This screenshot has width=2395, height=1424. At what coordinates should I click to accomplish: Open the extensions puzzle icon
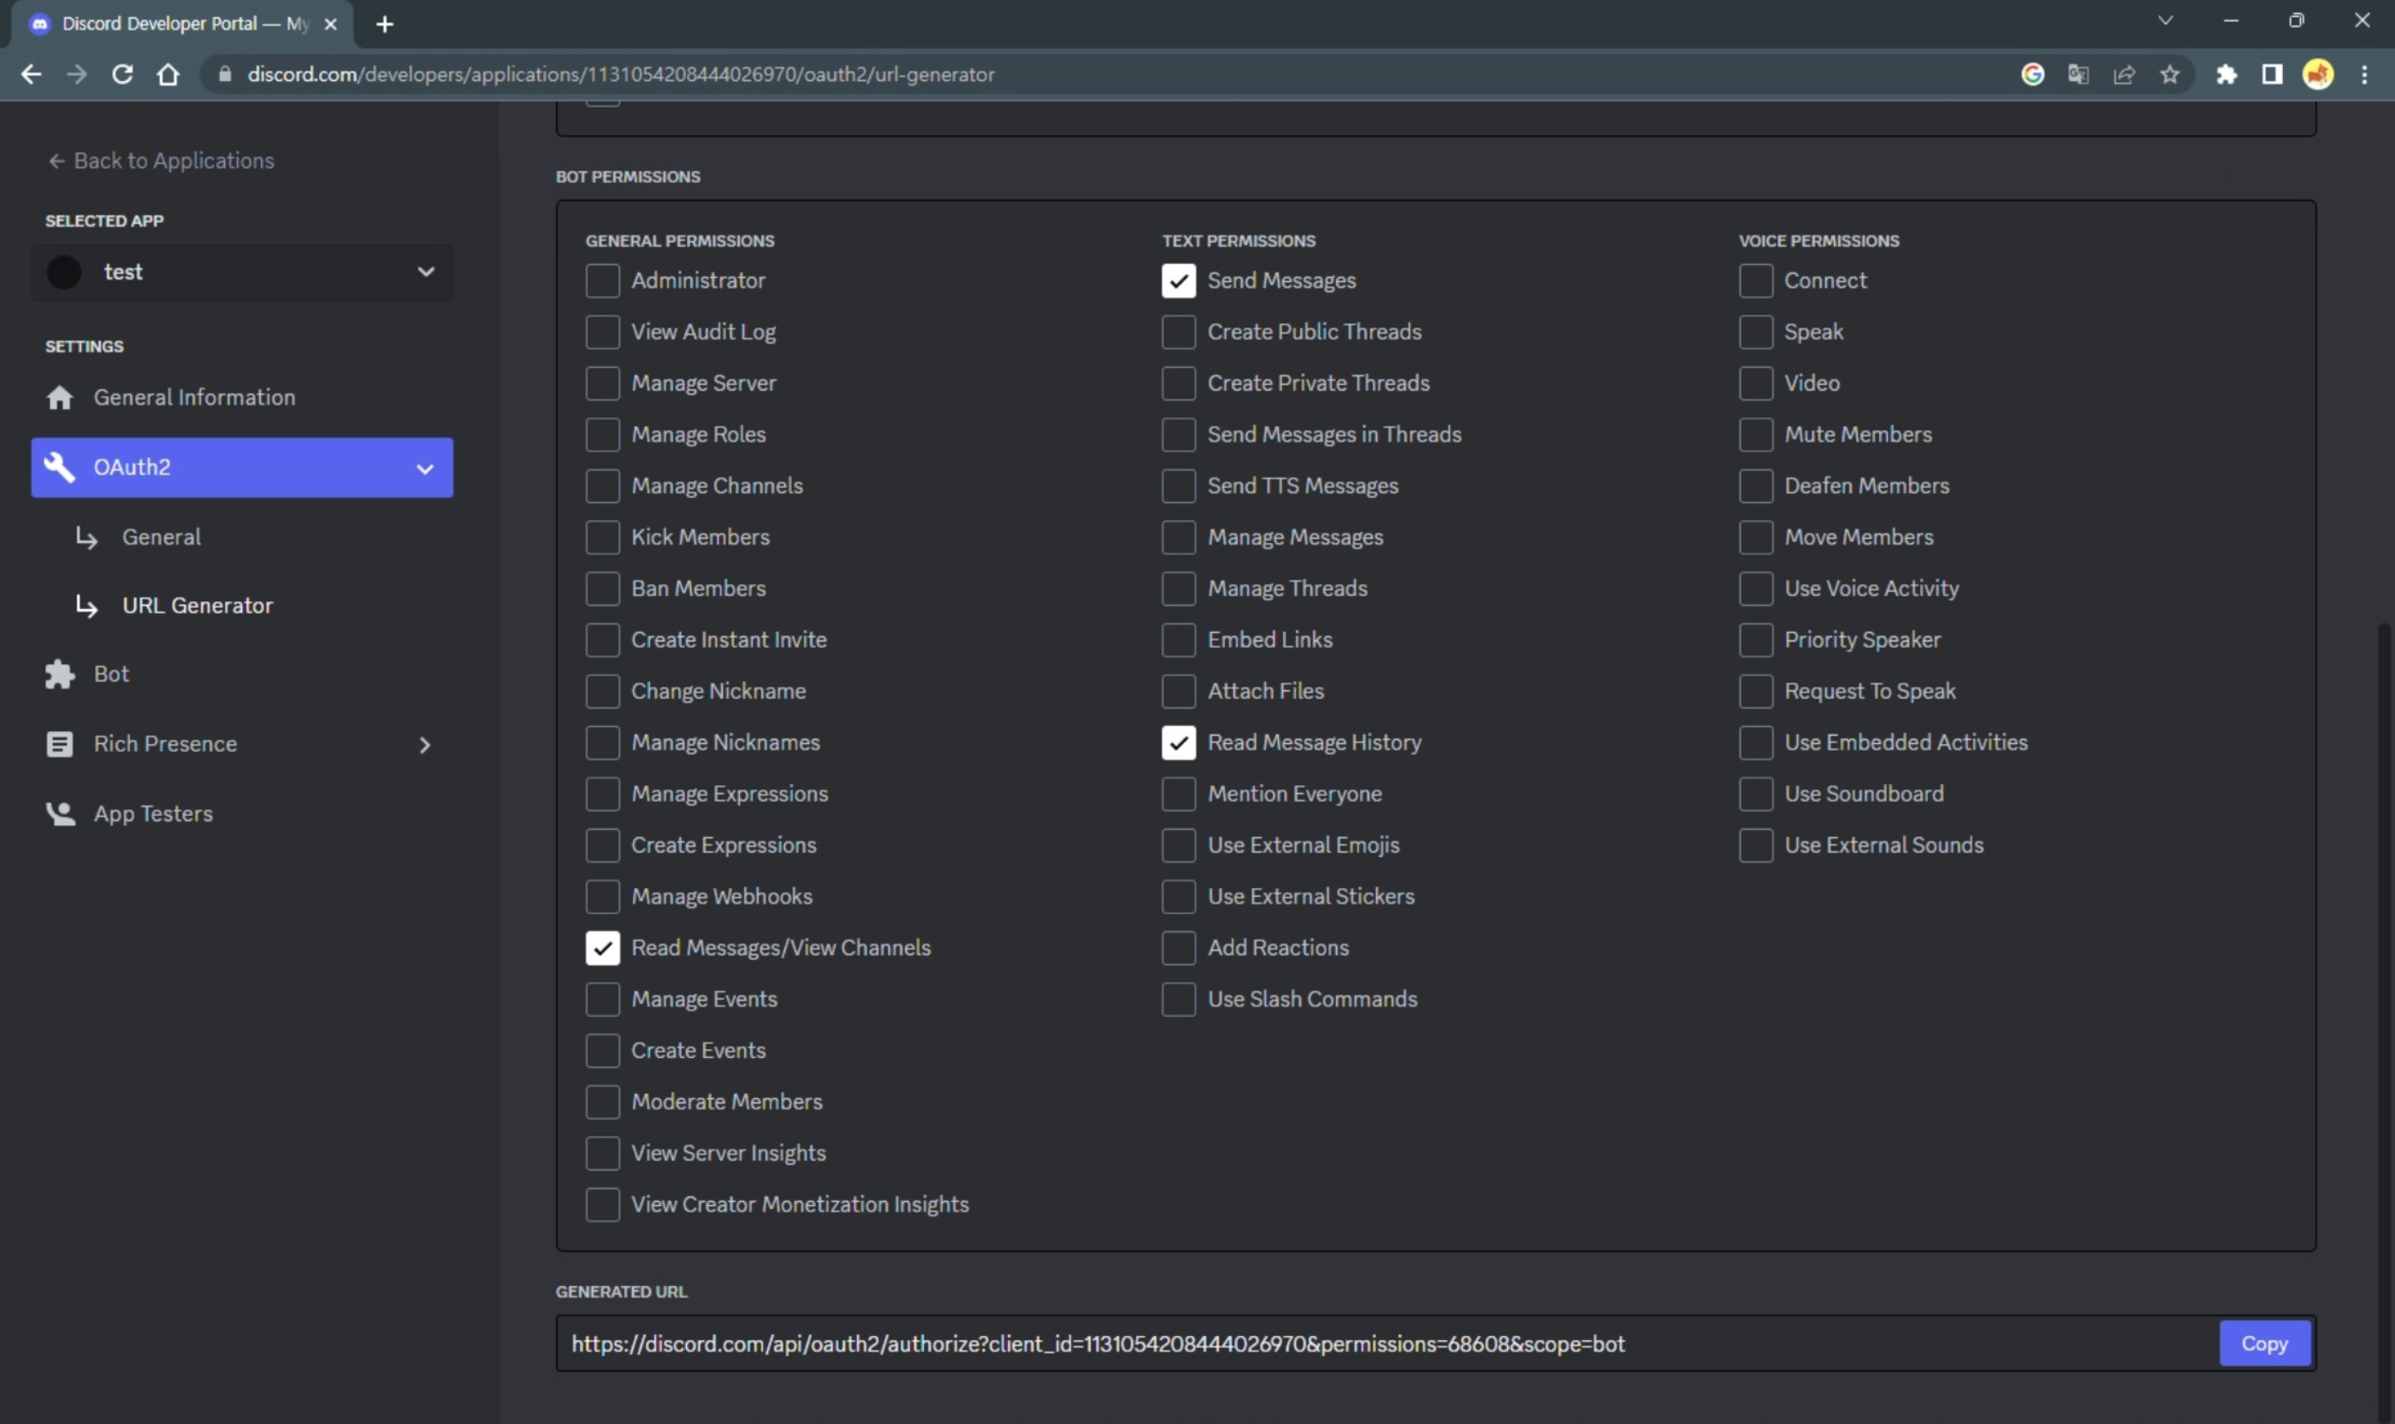tap(2226, 74)
